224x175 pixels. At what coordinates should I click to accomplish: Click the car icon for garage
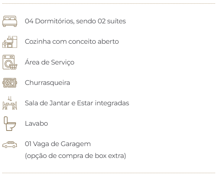tap(9, 144)
